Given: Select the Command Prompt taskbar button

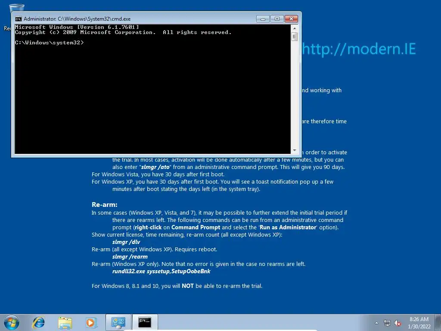Looking at the screenshot, I should coord(145,322).
